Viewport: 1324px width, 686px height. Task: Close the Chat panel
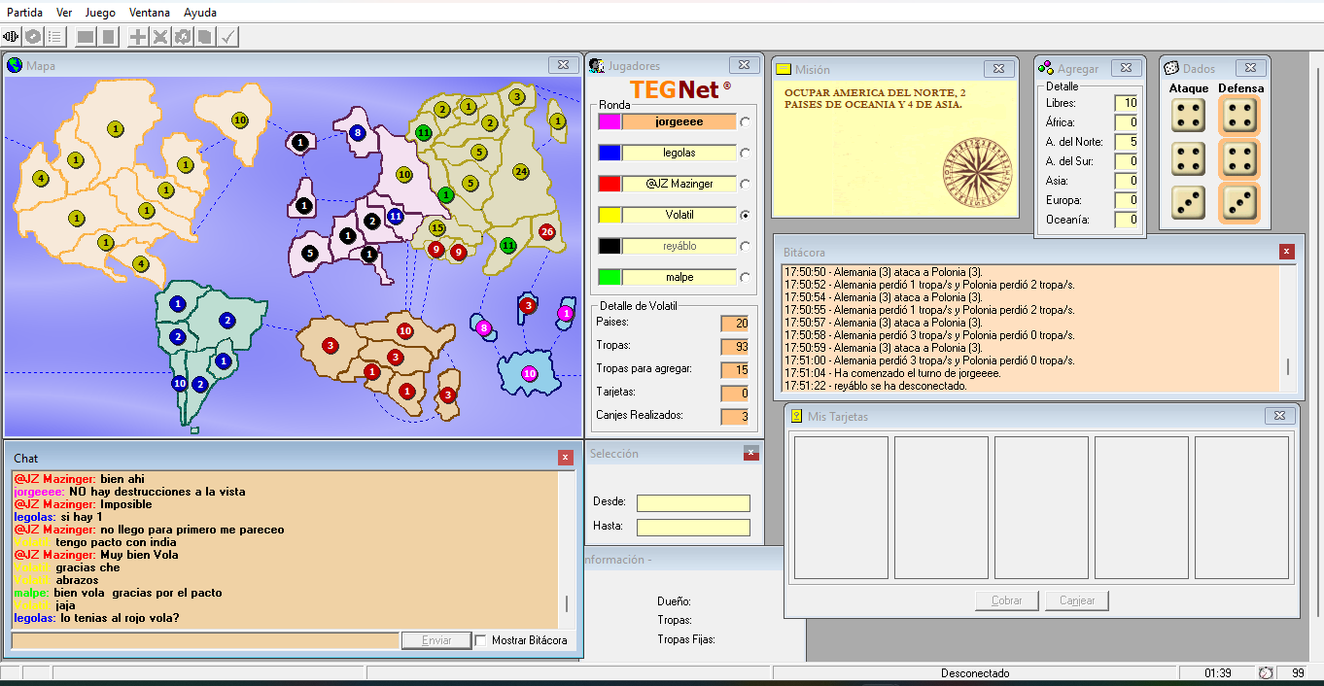[x=566, y=458]
